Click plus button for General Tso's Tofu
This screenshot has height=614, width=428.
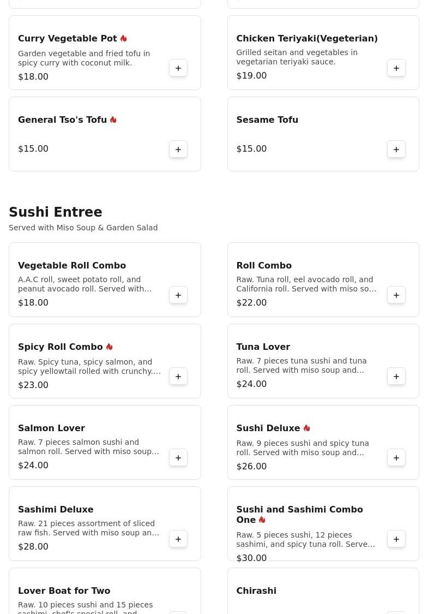coord(178,150)
